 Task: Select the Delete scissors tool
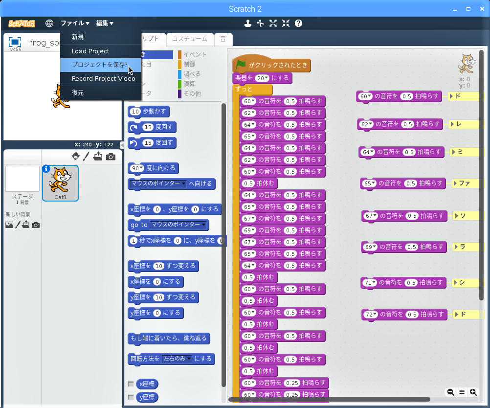click(x=260, y=23)
